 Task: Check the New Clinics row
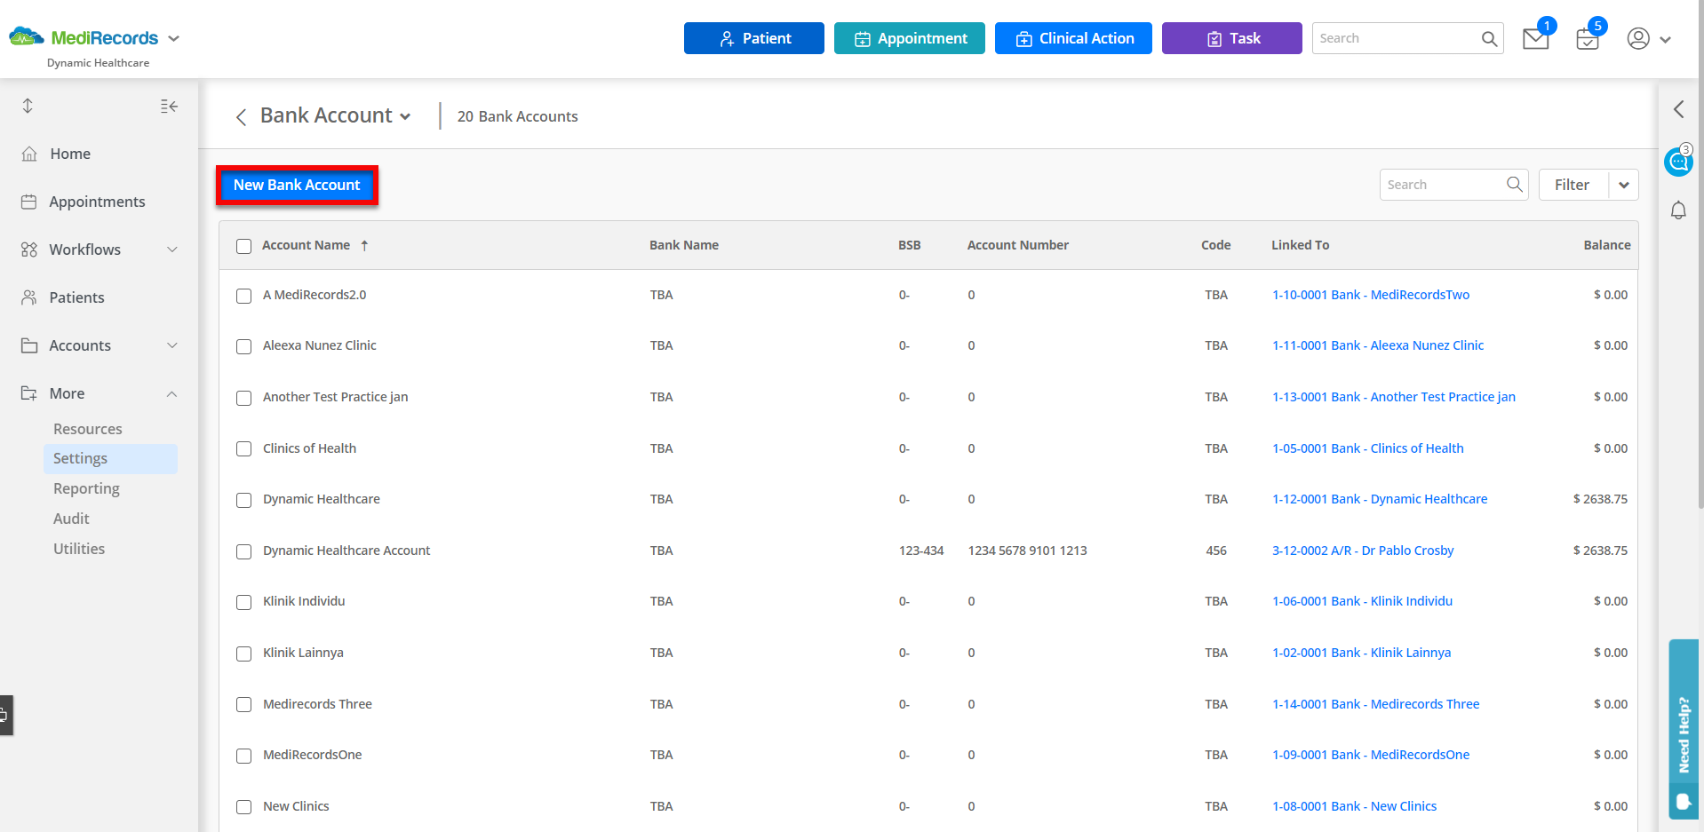point(243,807)
